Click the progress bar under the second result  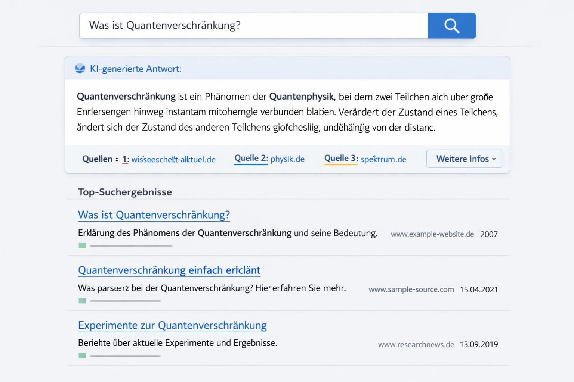click(x=125, y=301)
